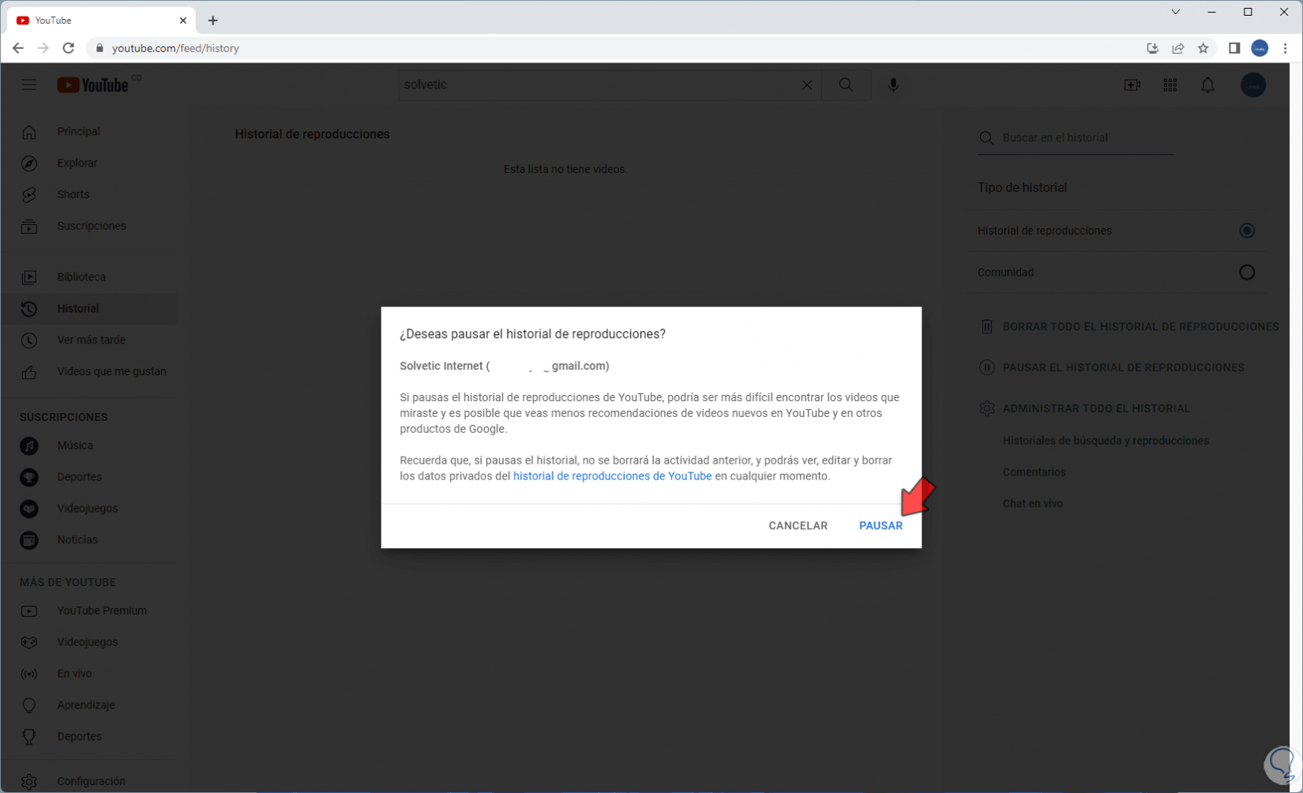Open Suscripciones in the sidebar

pyautogui.click(x=89, y=227)
